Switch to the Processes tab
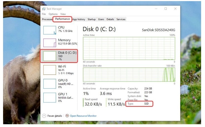The height and width of the screenshot is (127, 205). (x=47, y=19)
